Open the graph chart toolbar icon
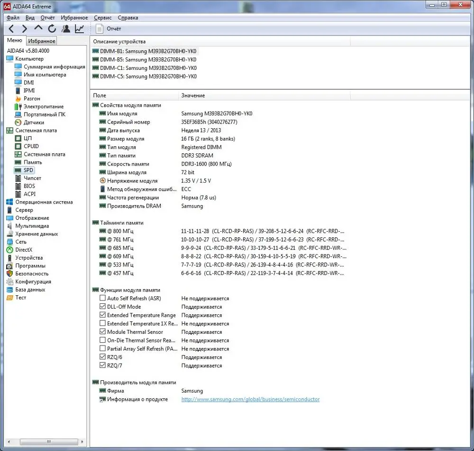 click(x=80, y=29)
